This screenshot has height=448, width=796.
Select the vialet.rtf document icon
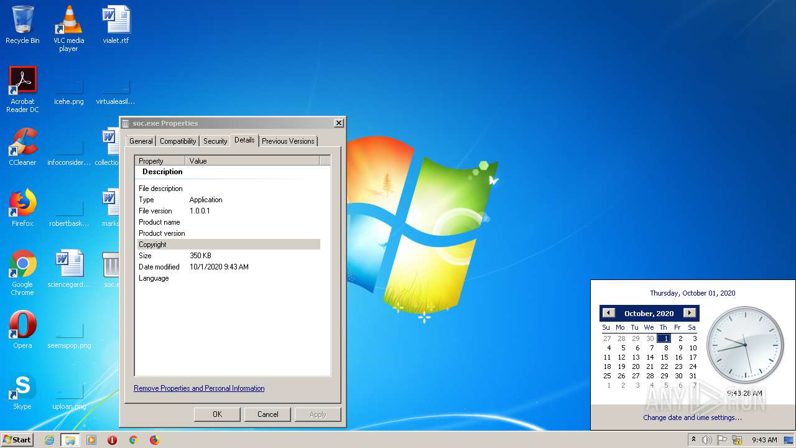tap(116, 25)
